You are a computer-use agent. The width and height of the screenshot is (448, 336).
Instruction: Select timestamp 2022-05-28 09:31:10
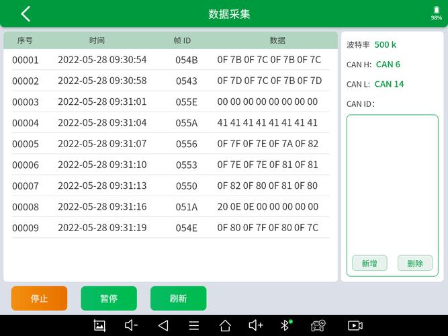[x=102, y=165]
